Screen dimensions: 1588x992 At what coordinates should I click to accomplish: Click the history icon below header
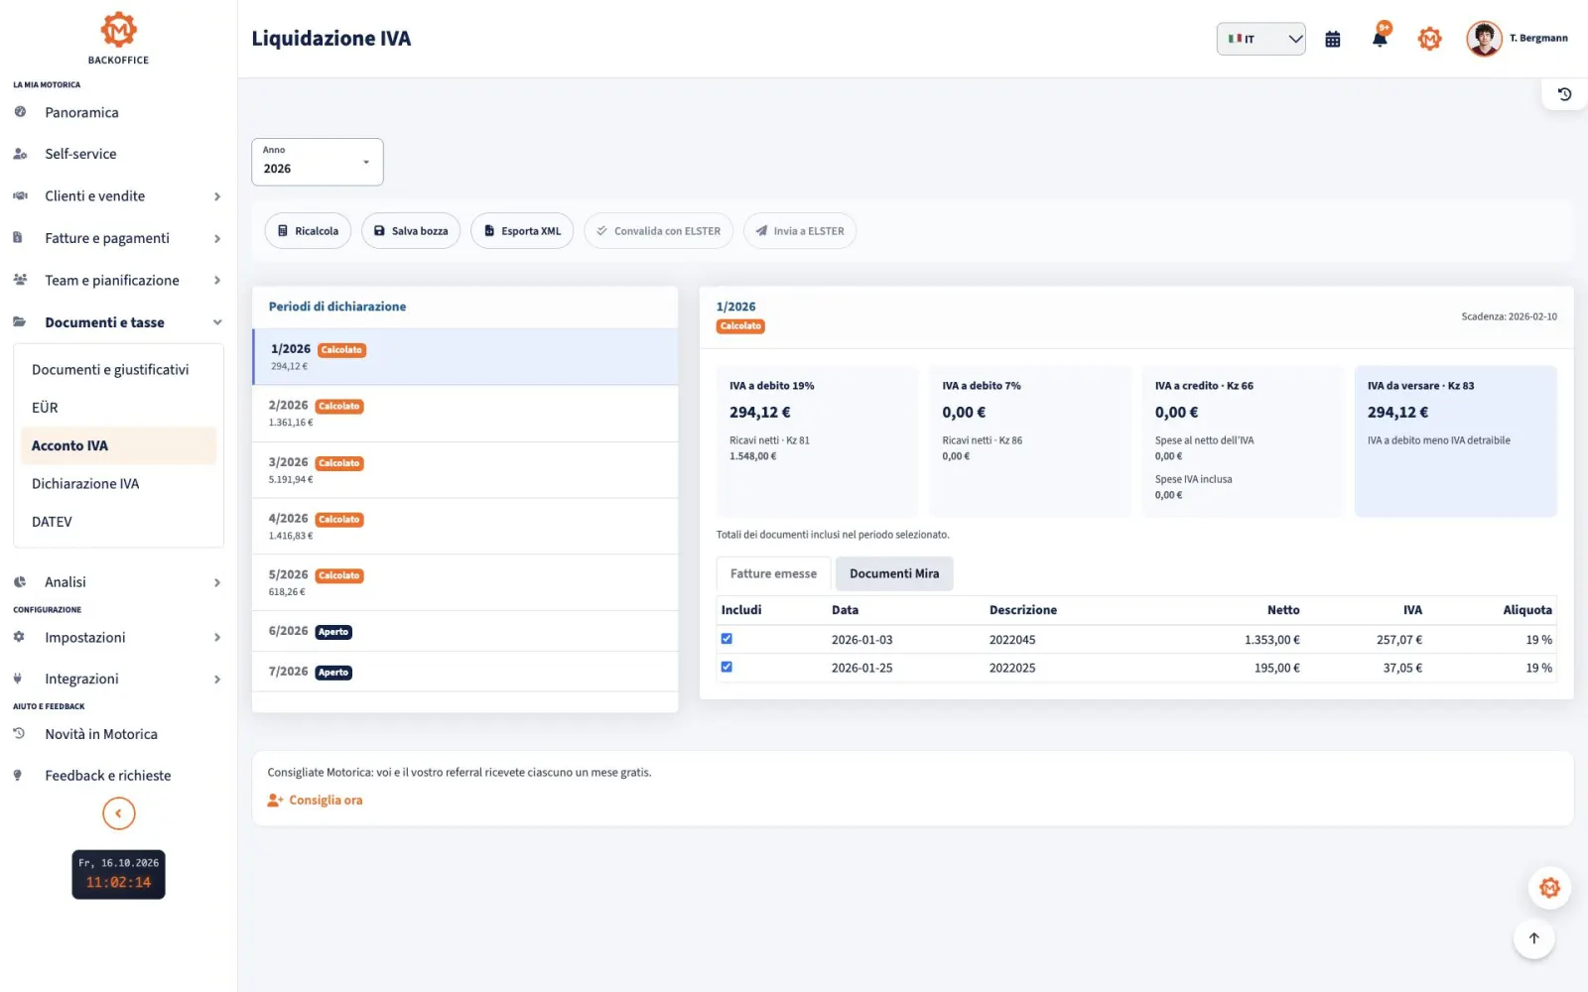[1564, 94]
